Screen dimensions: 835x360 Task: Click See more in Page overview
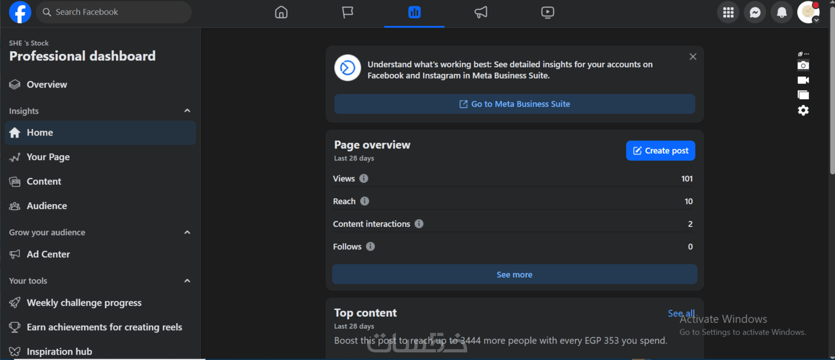(515, 275)
